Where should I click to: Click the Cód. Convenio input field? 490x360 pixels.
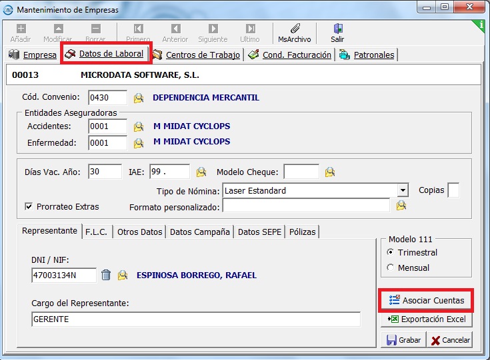pos(107,98)
